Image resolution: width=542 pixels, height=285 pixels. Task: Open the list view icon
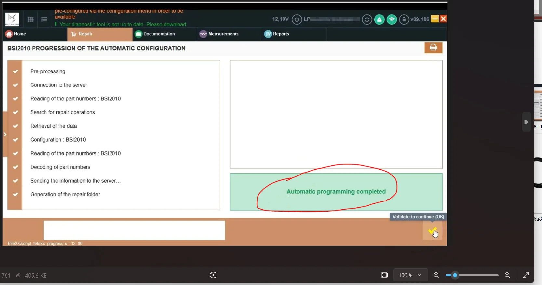44,19
